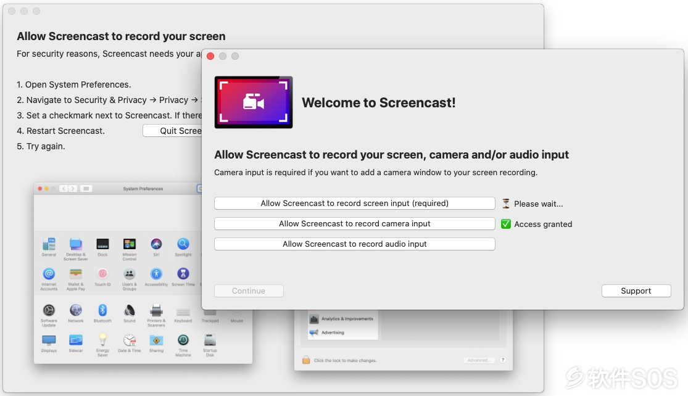Viewport: 688px width, 396px height.
Task: Click the Startup Disk icon in illustration
Action: click(x=210, y=340)
